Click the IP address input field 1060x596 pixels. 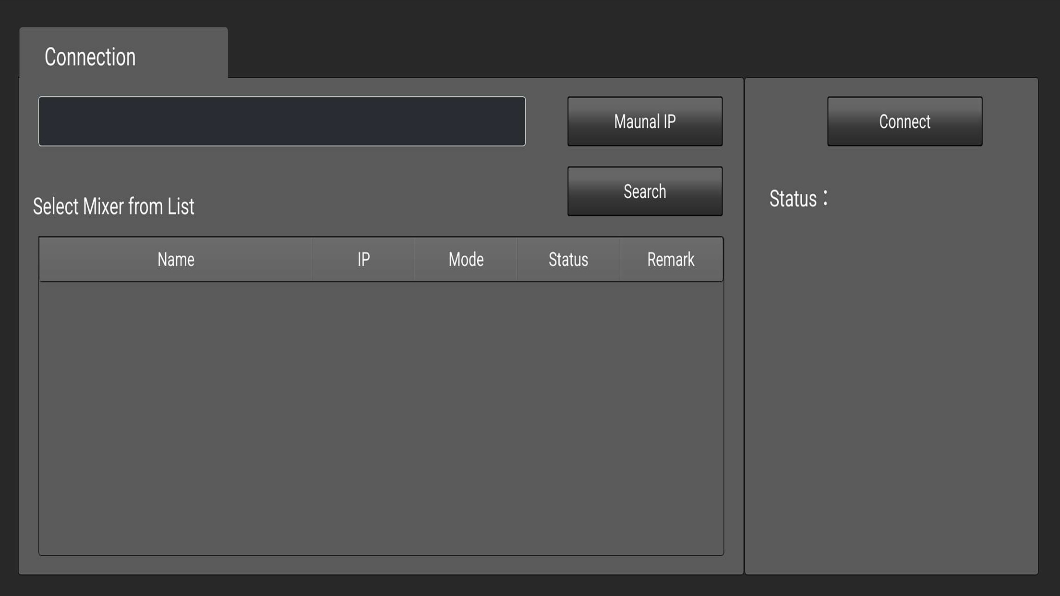[x=282, y=121]
